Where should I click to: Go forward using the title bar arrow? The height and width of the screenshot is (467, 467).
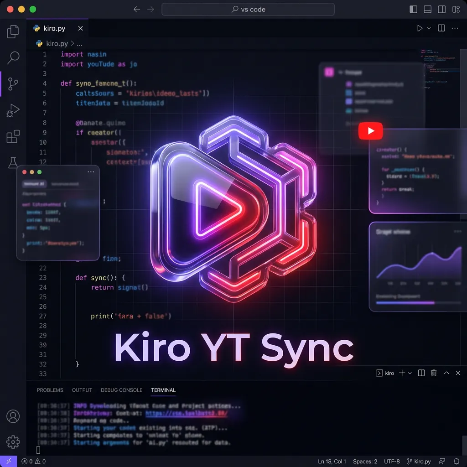coord(150,9)
